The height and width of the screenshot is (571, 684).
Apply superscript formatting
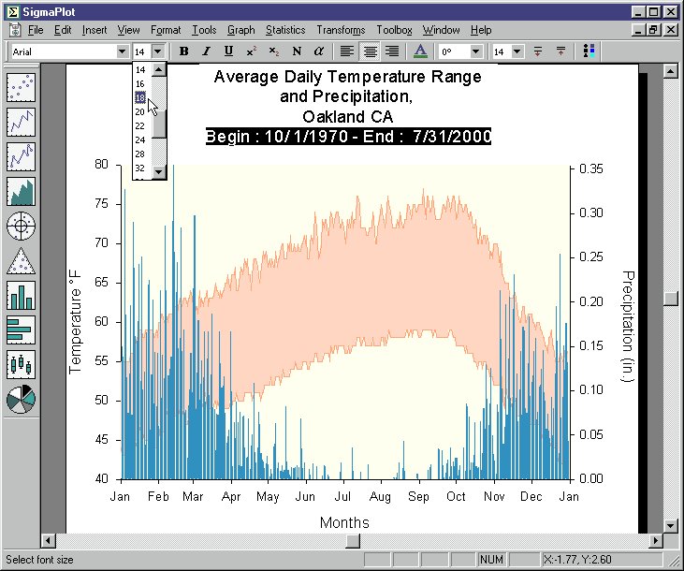pos(252,51)
